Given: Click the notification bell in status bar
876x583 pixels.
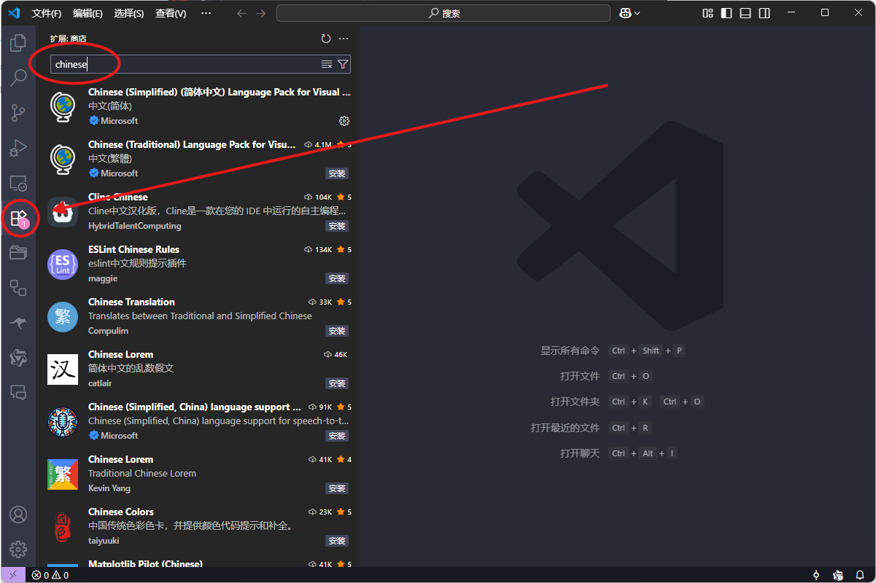Looking at the screenshot, I should (861, 575).
